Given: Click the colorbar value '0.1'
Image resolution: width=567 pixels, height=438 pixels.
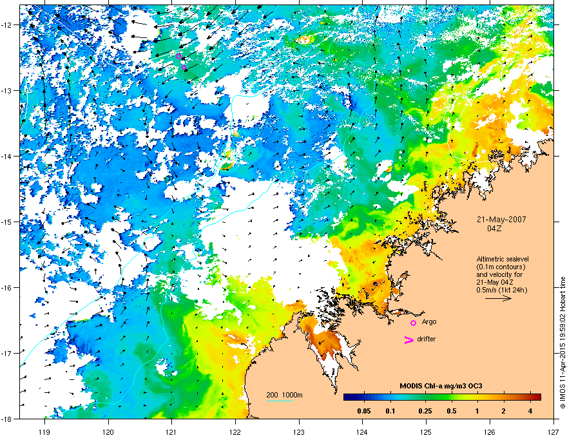Looking at the screenshot, I should tap(390, 411).
